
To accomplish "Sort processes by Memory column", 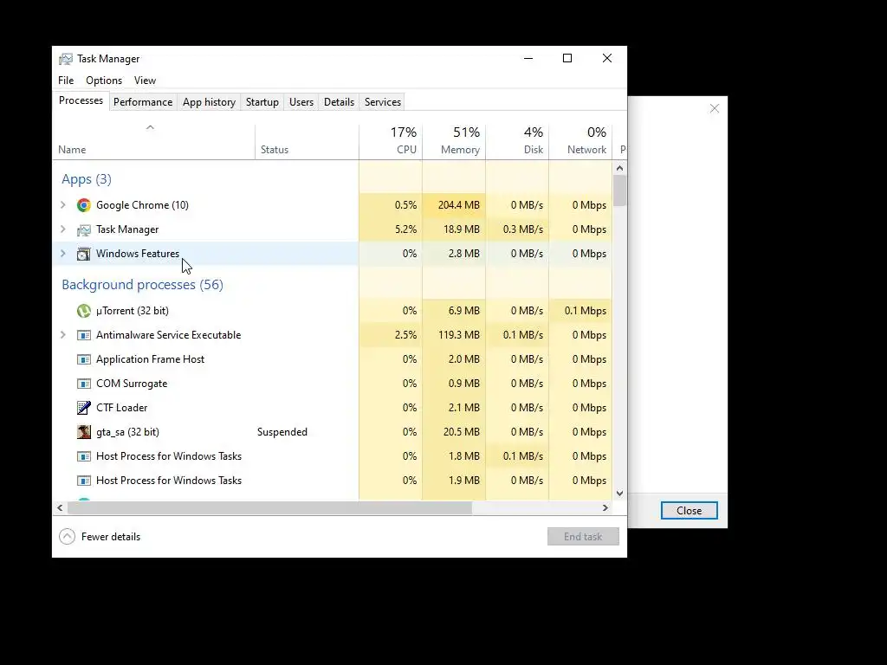I will click(454, 141).
